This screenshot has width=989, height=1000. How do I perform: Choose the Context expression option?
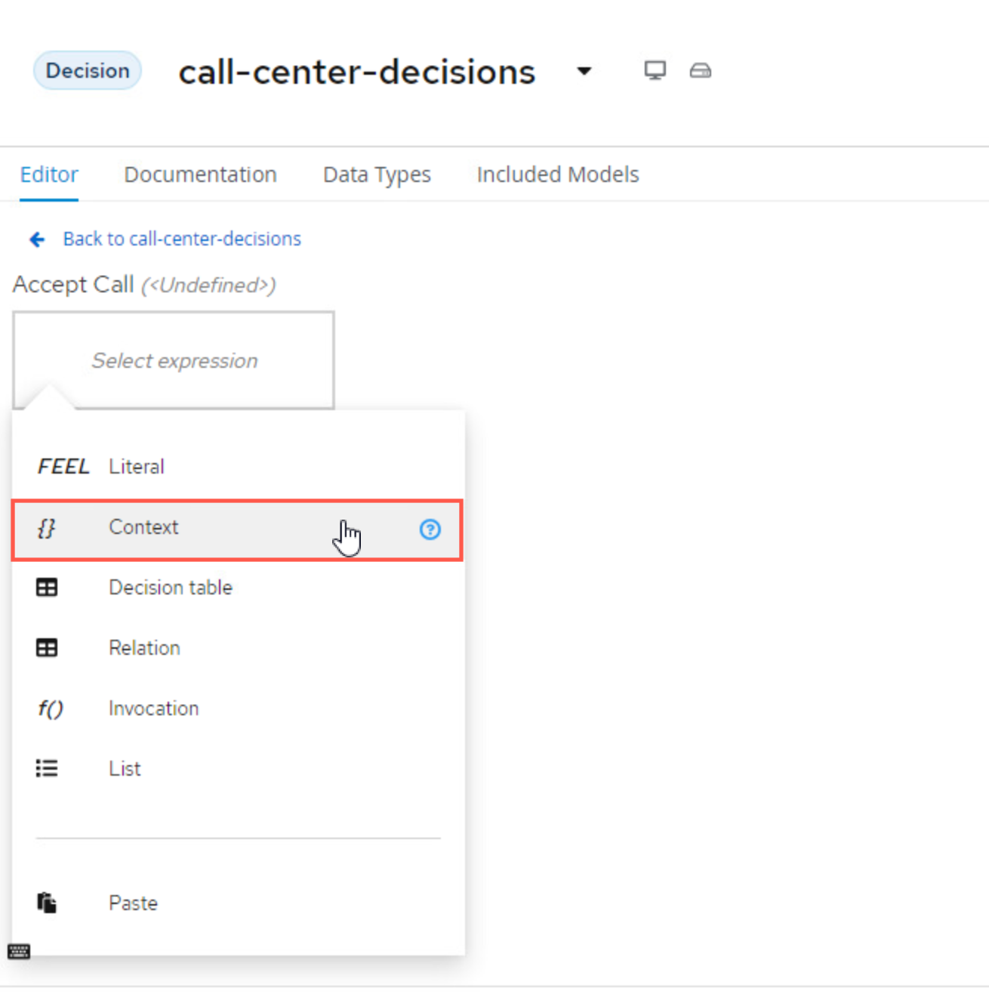(238, 529)
